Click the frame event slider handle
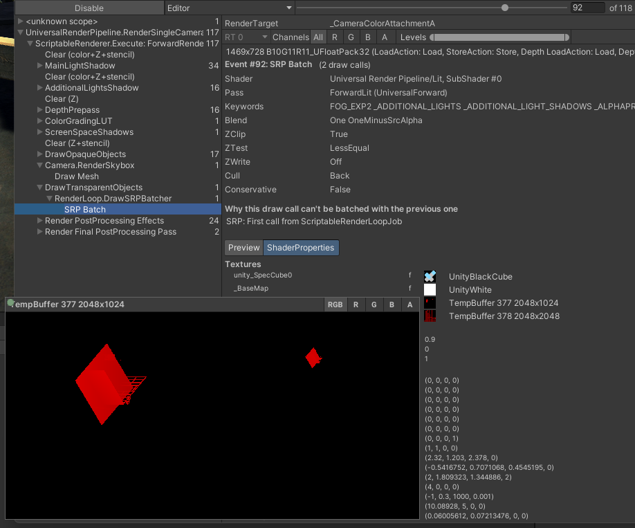635x528 pixels. [x=505, y=8]
